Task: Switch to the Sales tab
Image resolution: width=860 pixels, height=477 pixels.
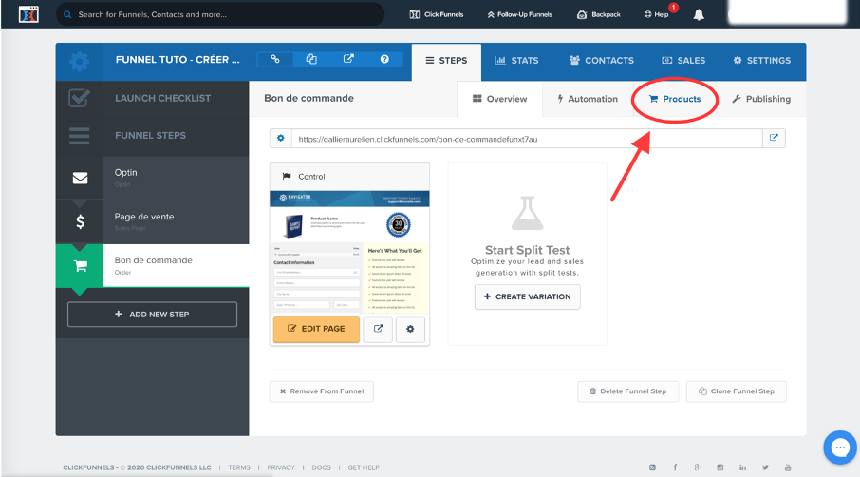Action: tap(683, 61)
